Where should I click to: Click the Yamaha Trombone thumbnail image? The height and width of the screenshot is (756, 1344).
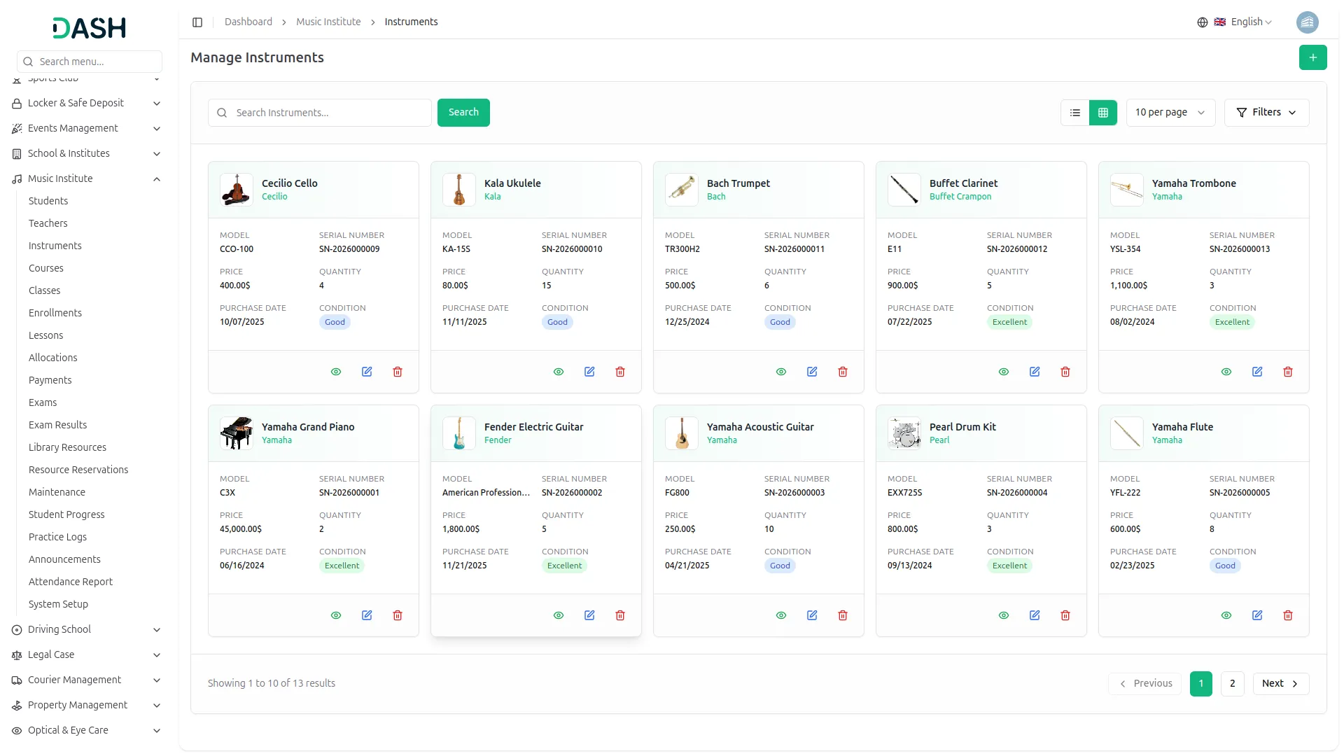click(x=1126, y=190)
